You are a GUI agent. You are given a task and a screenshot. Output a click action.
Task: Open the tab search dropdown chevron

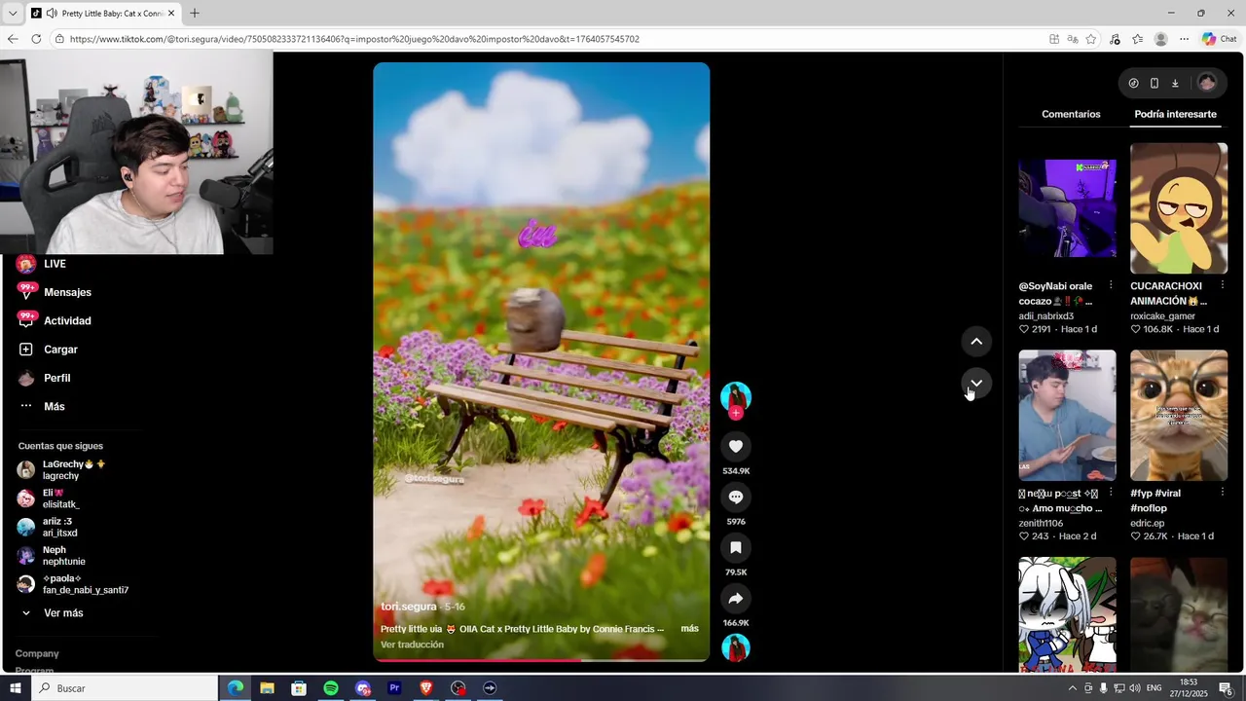13,14
